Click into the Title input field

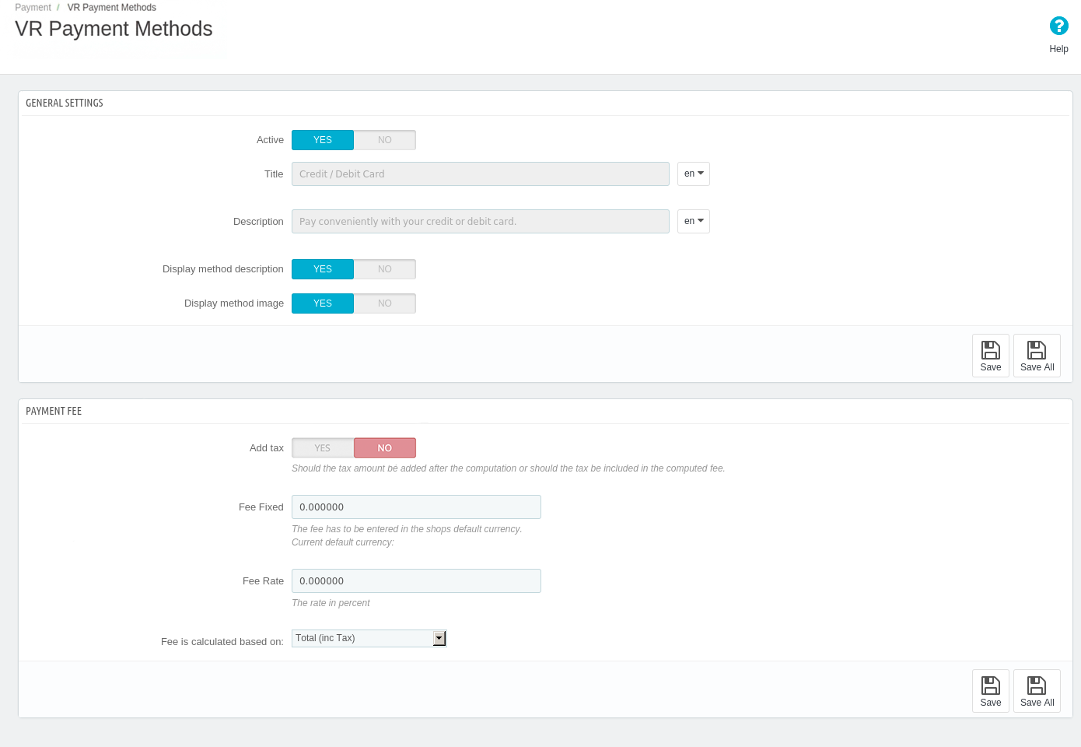481,174
